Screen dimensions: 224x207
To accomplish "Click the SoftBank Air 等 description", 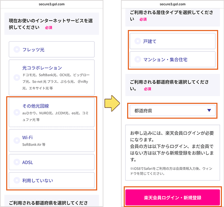I will [x=34, y=145].
